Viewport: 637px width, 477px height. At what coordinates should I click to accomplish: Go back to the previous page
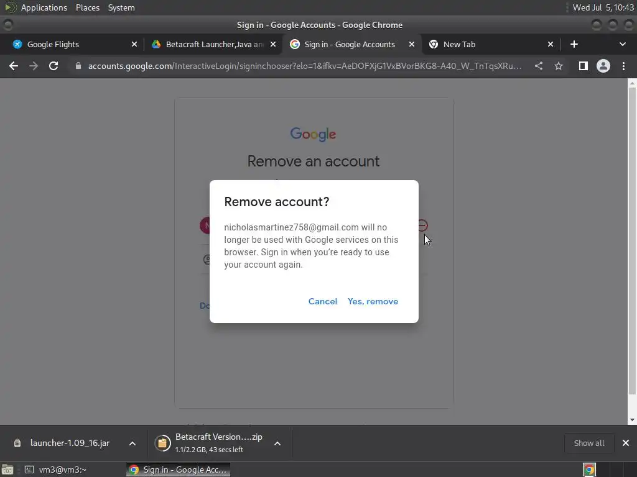14,66
